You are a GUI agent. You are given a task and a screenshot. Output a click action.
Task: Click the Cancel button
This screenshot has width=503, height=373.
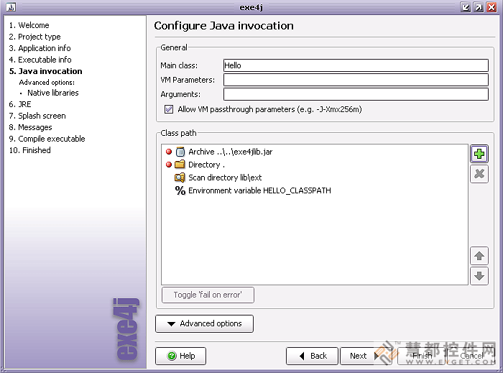471,356
